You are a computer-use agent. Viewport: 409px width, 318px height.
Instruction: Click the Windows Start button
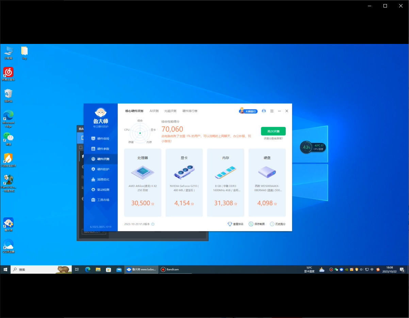pos(5,269)
